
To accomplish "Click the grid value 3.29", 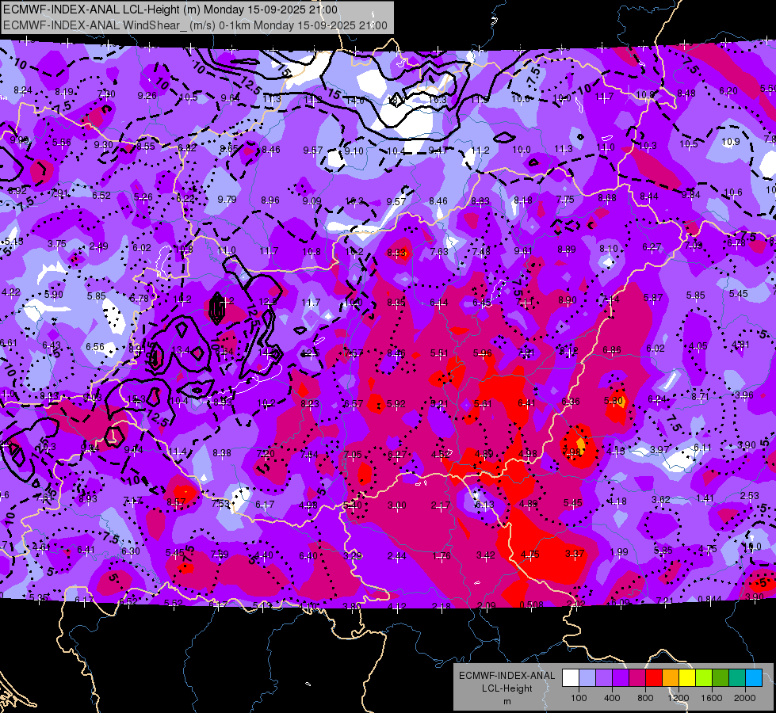I will [353, 555].
